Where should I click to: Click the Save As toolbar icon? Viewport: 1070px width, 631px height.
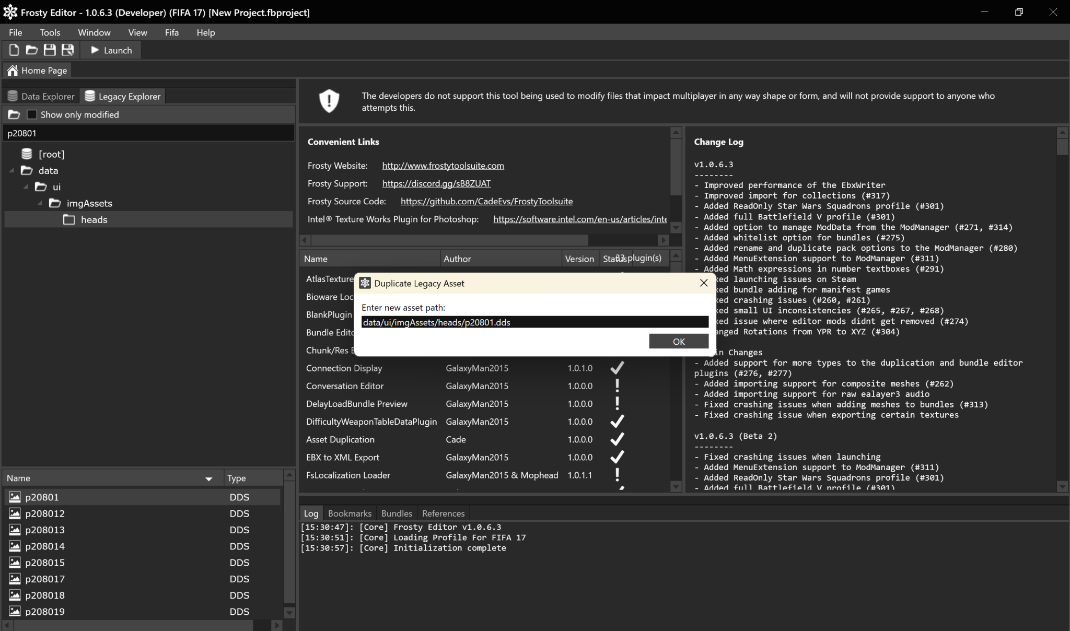[x=67, y=50]
